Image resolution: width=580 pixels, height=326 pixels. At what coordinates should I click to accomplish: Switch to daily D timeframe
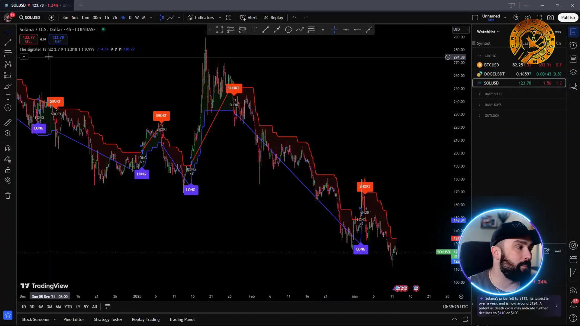[x=130, y=18]
